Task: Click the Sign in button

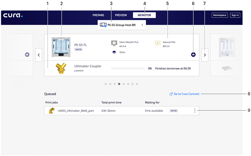Action: click(x=235, y=15)
